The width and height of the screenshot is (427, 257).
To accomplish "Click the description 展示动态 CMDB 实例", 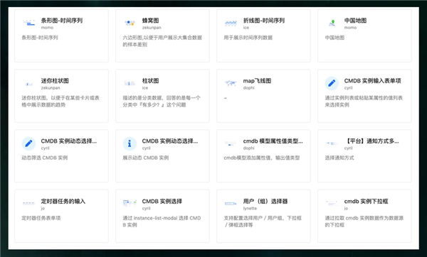I will coord(146,158).
